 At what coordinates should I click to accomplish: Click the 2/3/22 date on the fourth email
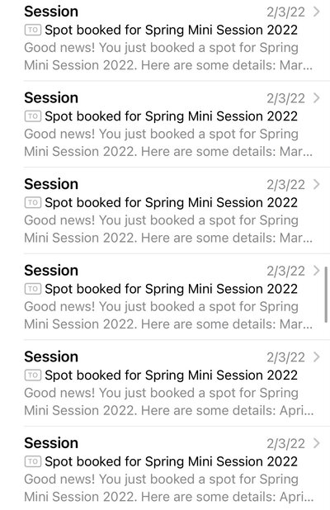coord(285,271)
